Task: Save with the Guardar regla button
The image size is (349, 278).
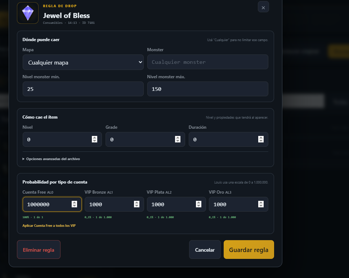Action: 249,250
